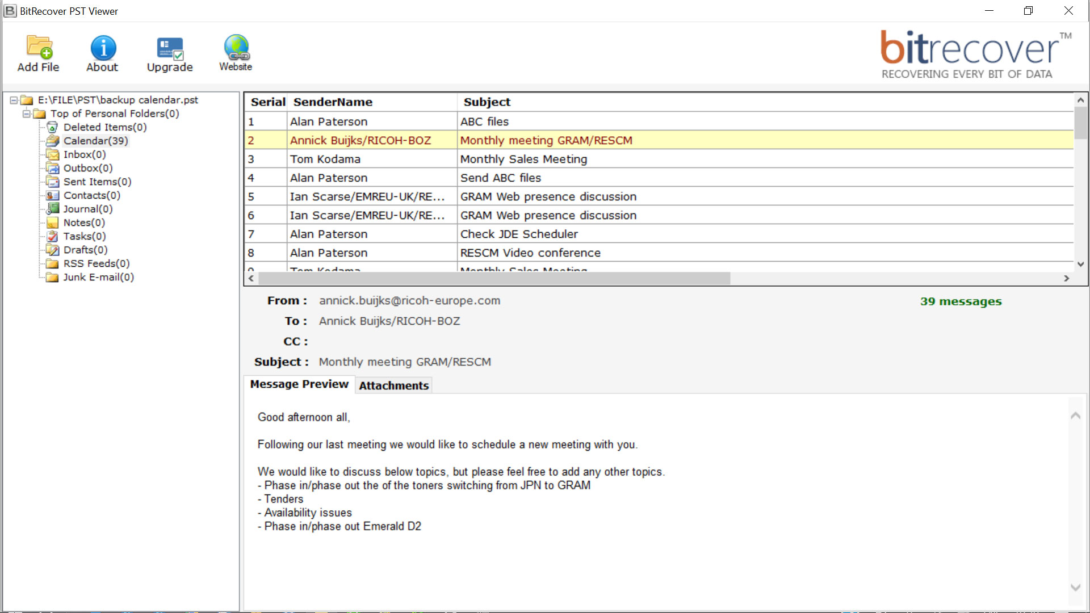Select 'Monthly meeting GRAM/RESCM' message row
The height and width of the screenshot is (613, 1090).
coord(659,140)
